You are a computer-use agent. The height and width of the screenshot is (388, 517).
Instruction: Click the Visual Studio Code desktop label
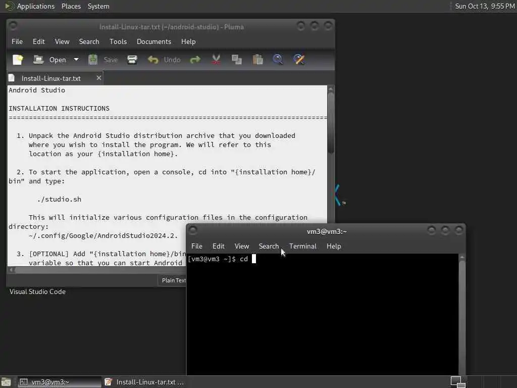point(37,292)
